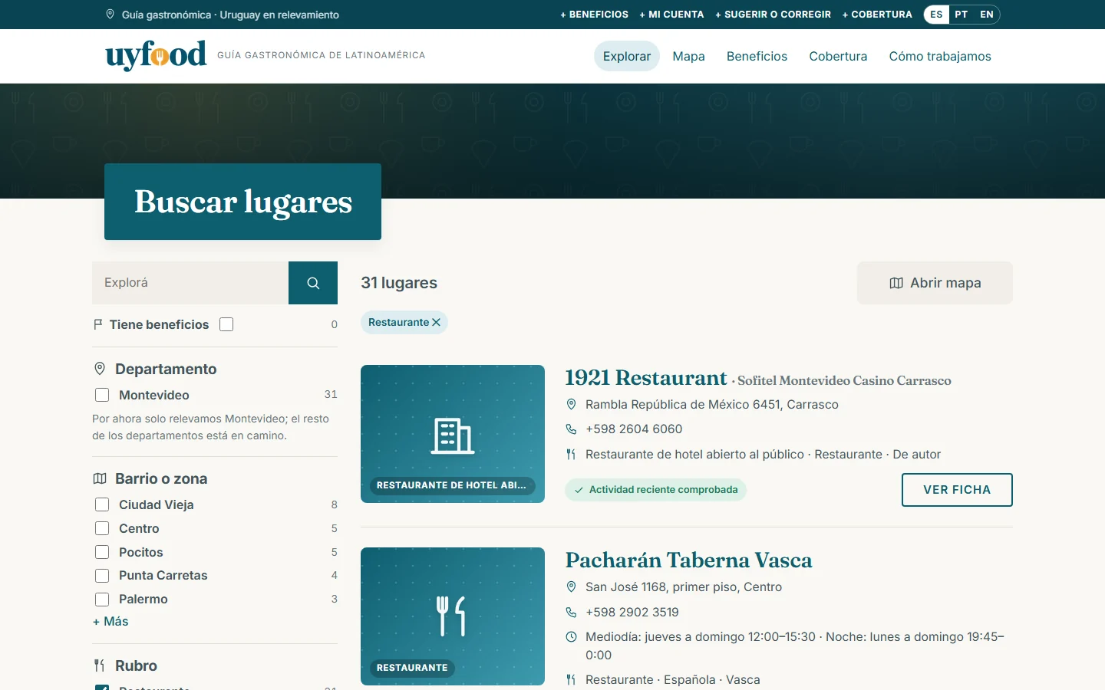Screen dimensions: 1105x690
Task: Click the uyfood logo
Action: (x=157, y=55)
